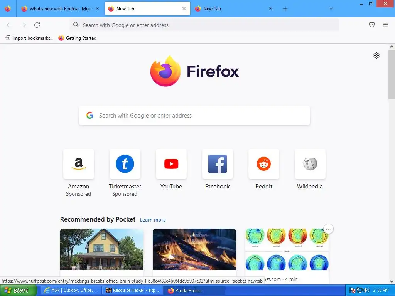Image resolution: width=395 pixels, height=296 pixels.
Task: Close the active New Tab
Action: pos(184,8)
